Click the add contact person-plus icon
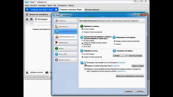Screen dimensions: 173x97 (27, 72)
